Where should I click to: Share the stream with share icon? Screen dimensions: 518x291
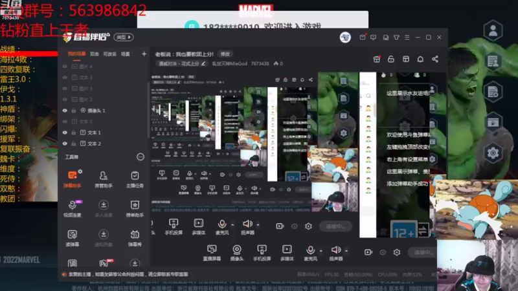(x=435, y=59)
